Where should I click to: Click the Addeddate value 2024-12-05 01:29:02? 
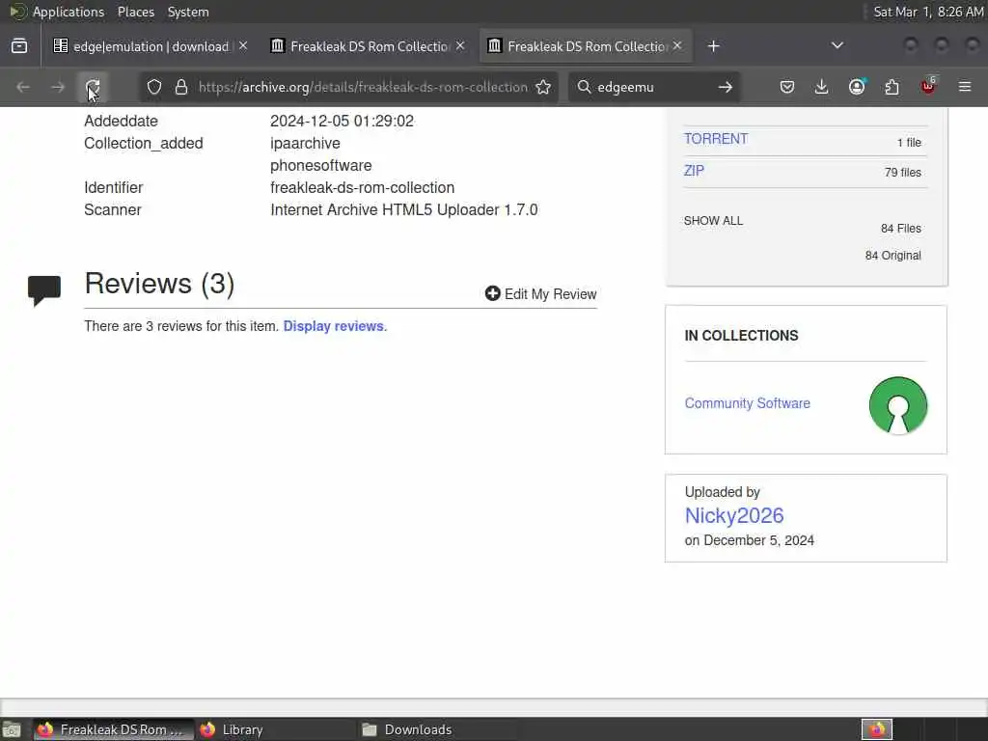tap(343, 121)
